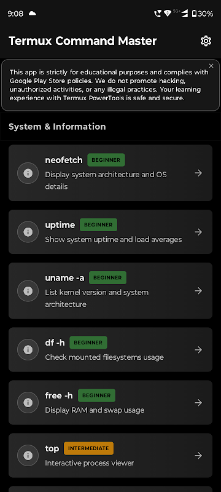This screenshot has width=221, height=492.
Task: Tap the 5G+ signal strength indicator
Action: [x=180, y=13]
